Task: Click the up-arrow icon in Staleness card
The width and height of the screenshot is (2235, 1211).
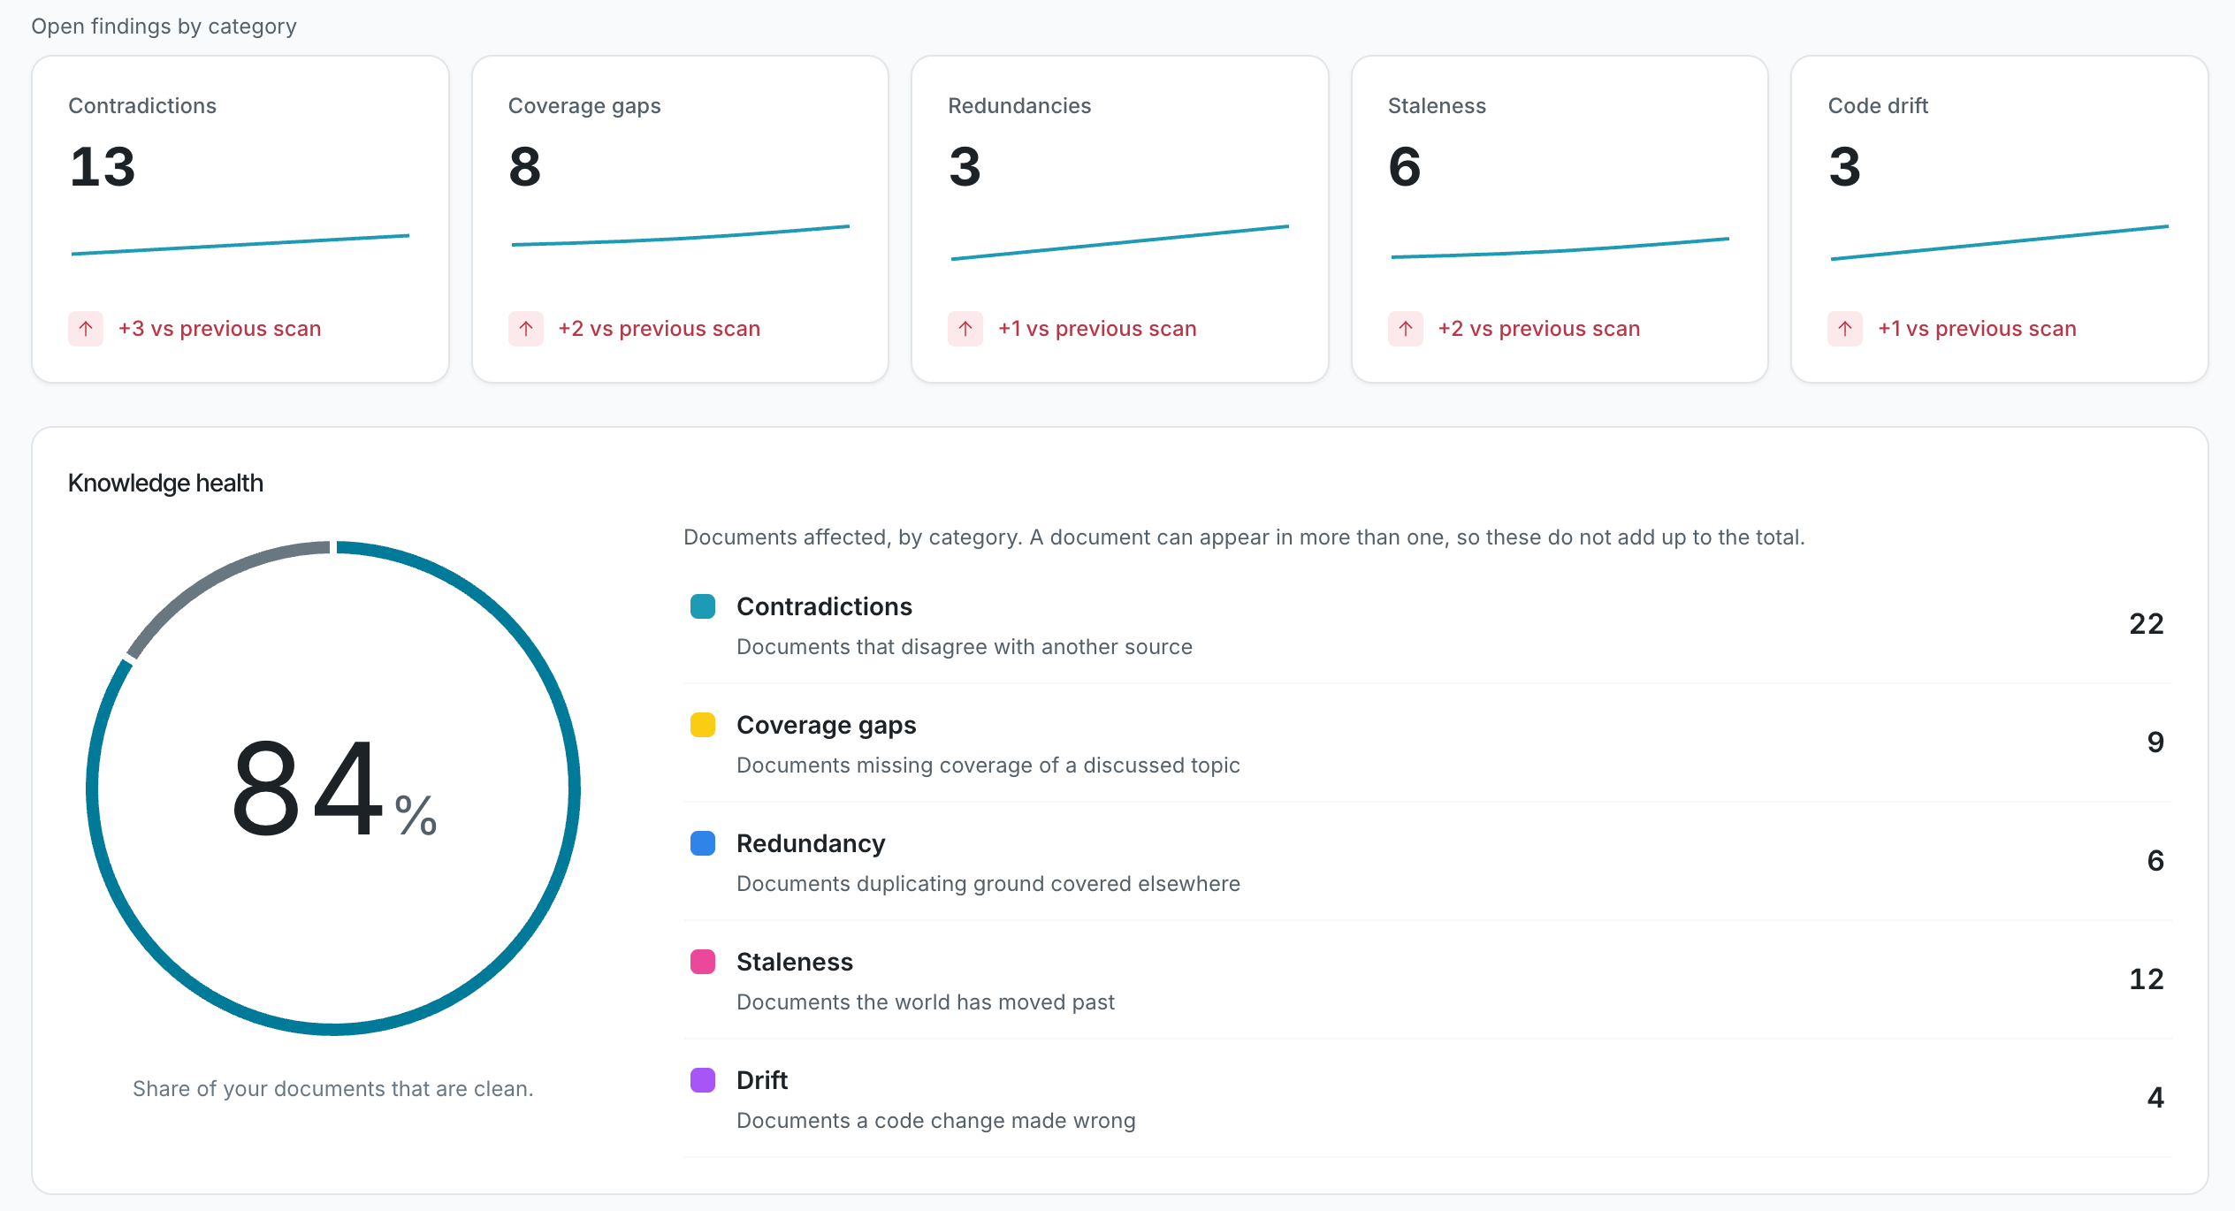Action: coord(1406,329)
